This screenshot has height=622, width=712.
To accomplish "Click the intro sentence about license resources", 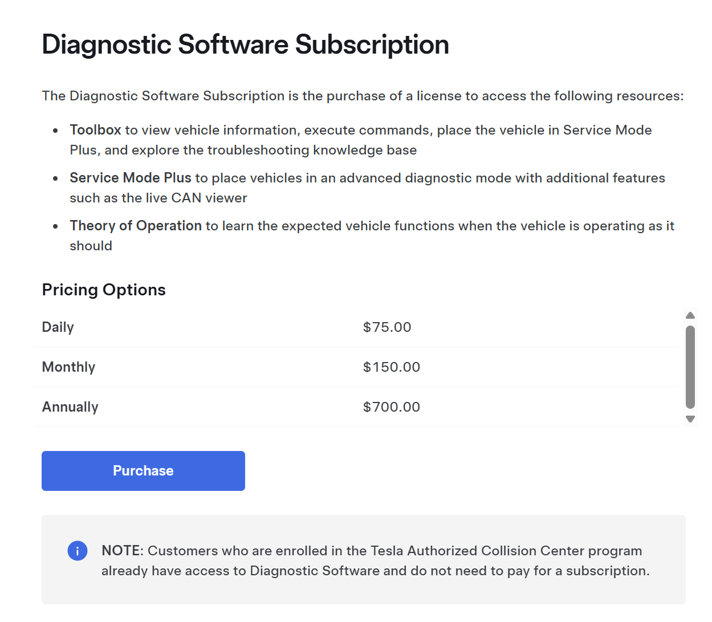I will click(x=363, y=96).
